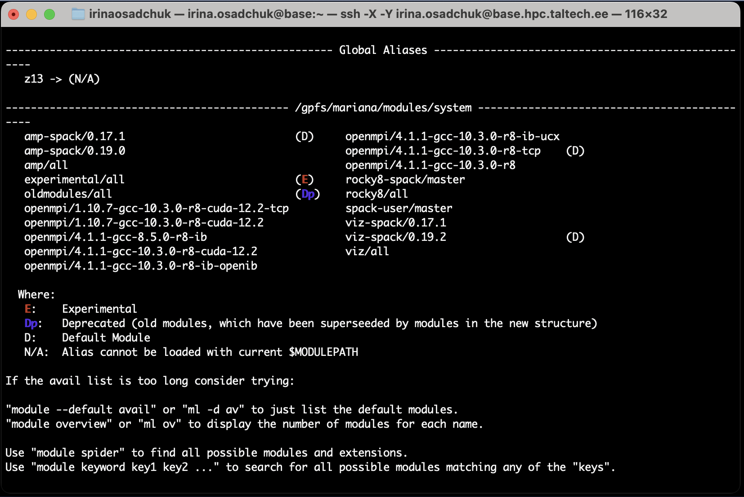Click the red (E) marker beside experimental/all
Viewport: 744px width, 497px height.
tap(305, 180)
